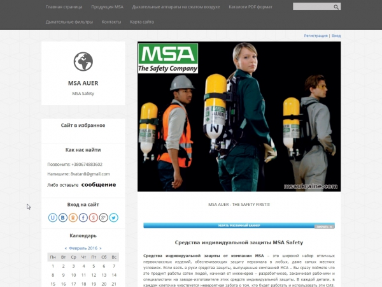Open the Дыхательные фильтры menu item

click(69, 22)
